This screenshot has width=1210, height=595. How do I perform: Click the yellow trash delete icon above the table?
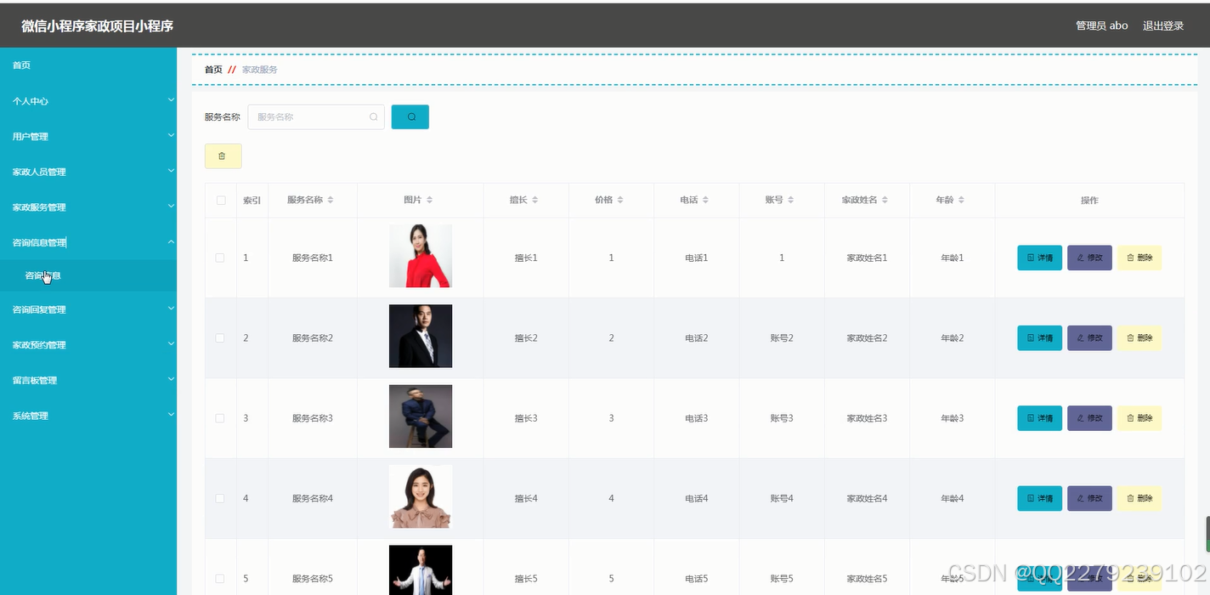click(x=222, y=156)
